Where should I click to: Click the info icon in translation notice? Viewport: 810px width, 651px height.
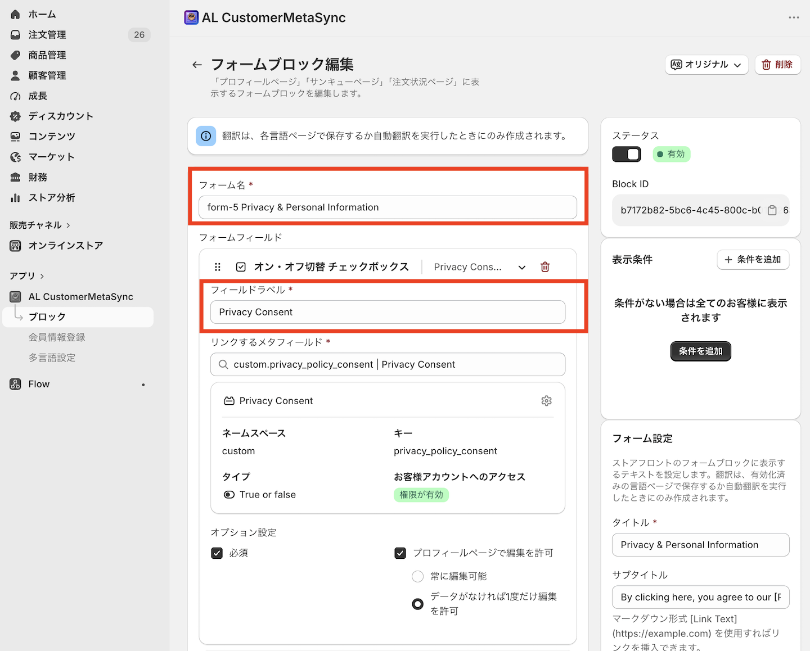point(206,136)
